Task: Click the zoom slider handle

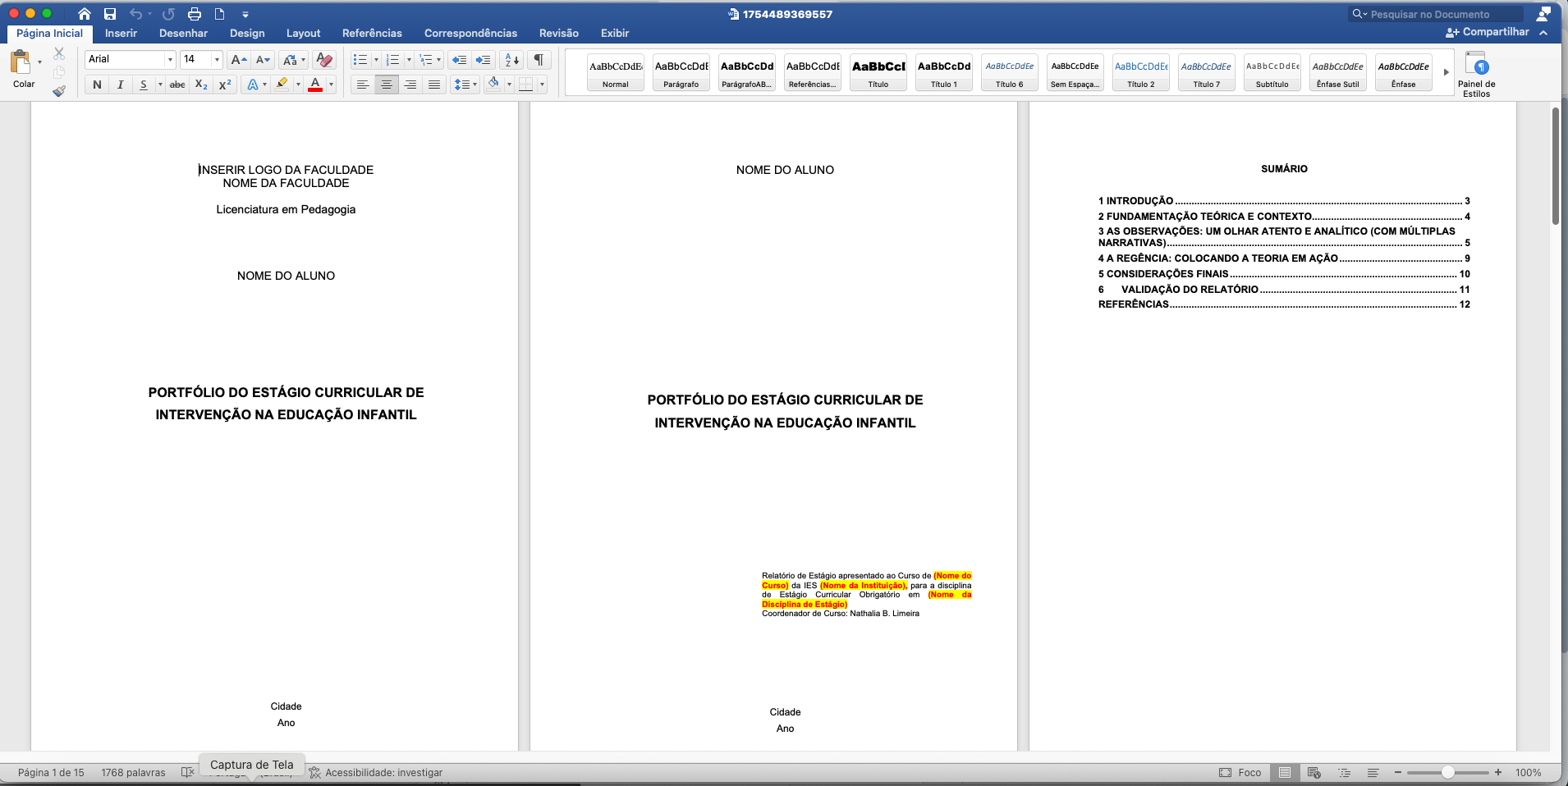Action: point(1448,773)
